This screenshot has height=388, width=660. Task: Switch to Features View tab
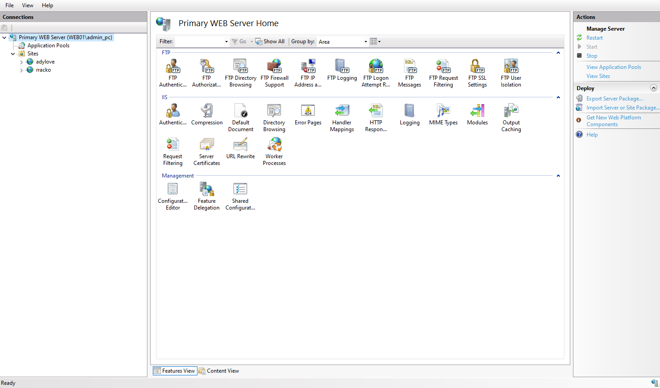[x=175, y=371]
